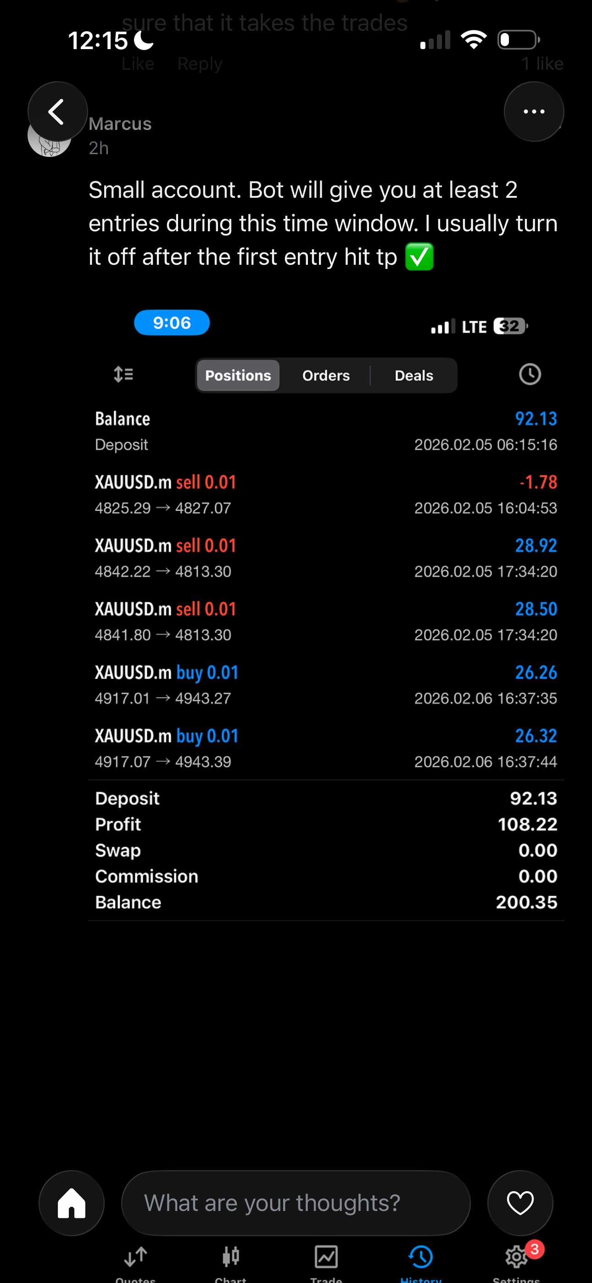Select the 26.32 XAUUSD.m buy trade
The height and width of the screenshot is (1283, 592).
tap(326, 748)
